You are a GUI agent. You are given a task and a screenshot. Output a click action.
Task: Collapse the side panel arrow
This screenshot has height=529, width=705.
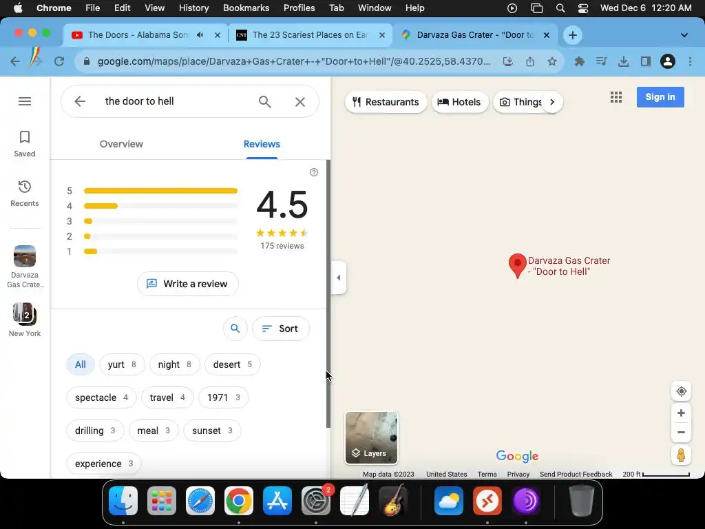pos(339,278)
